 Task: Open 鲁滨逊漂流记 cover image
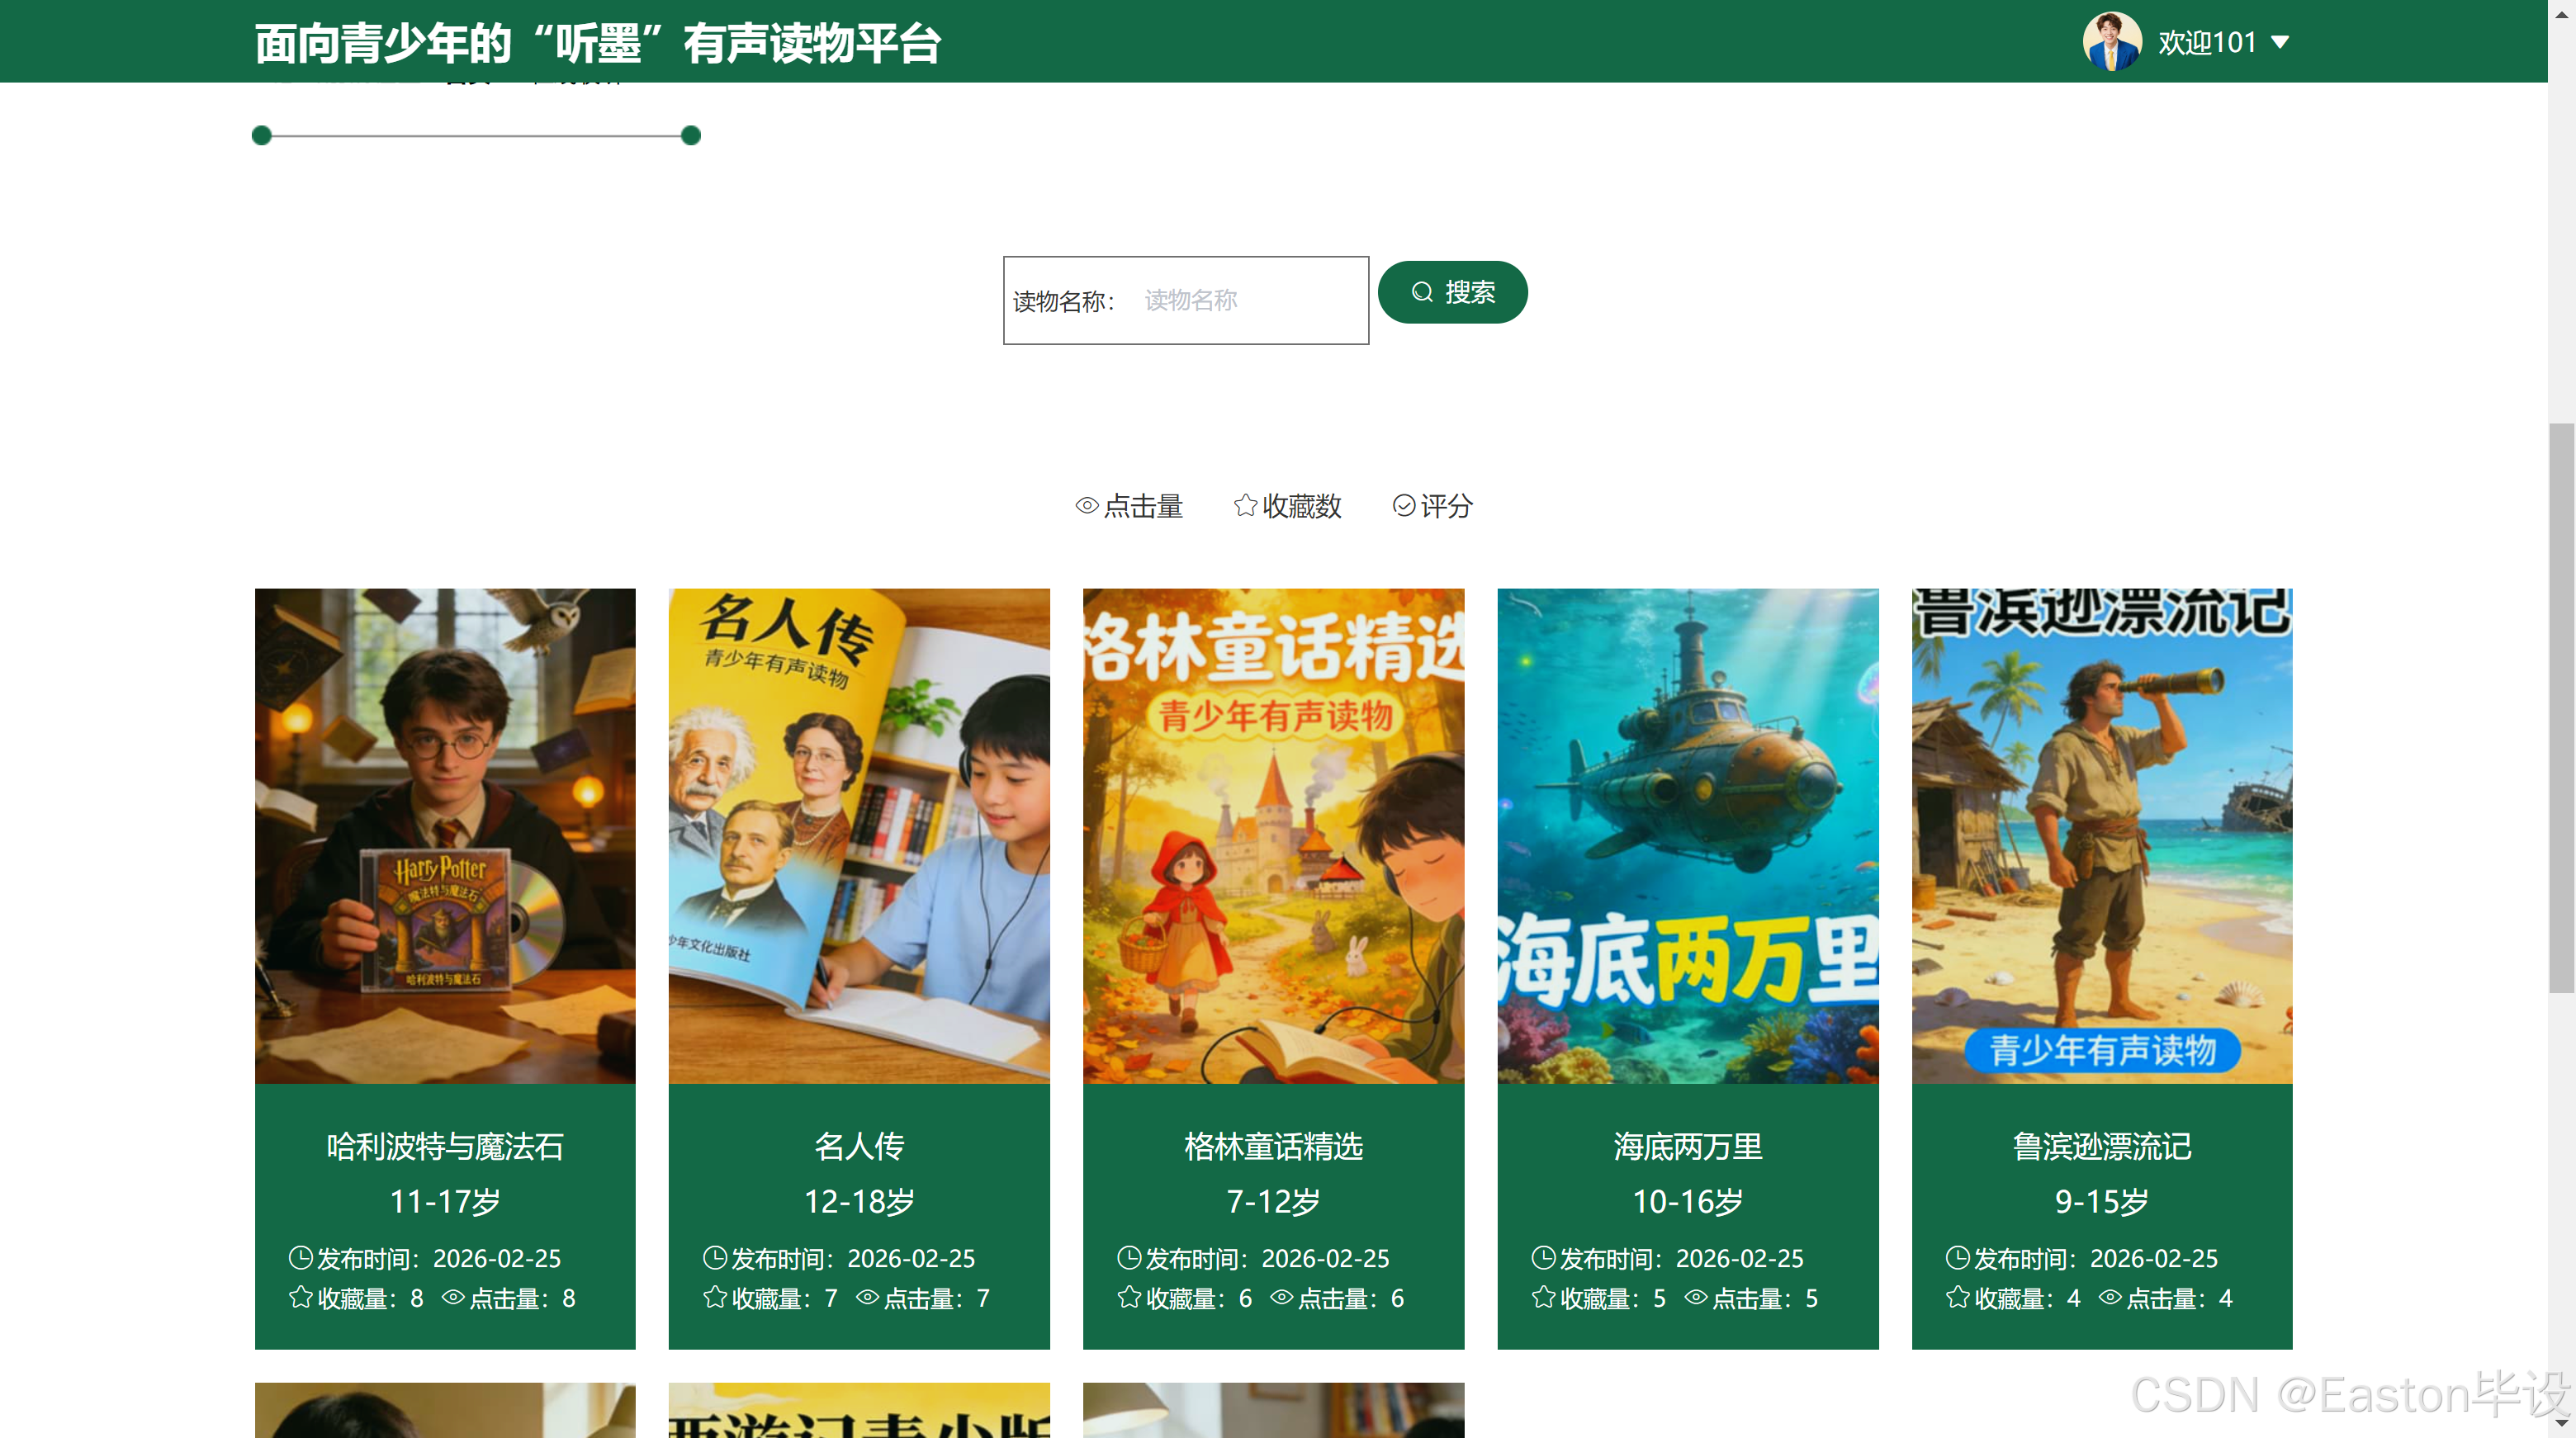[x=2102, y=835]
